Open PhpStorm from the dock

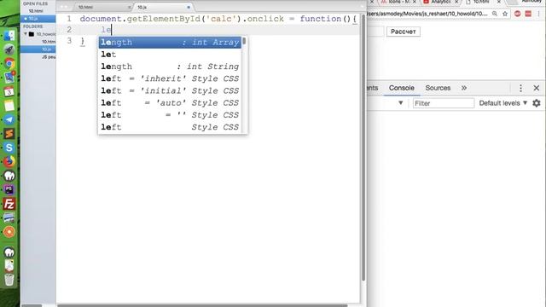click(9, 189)
